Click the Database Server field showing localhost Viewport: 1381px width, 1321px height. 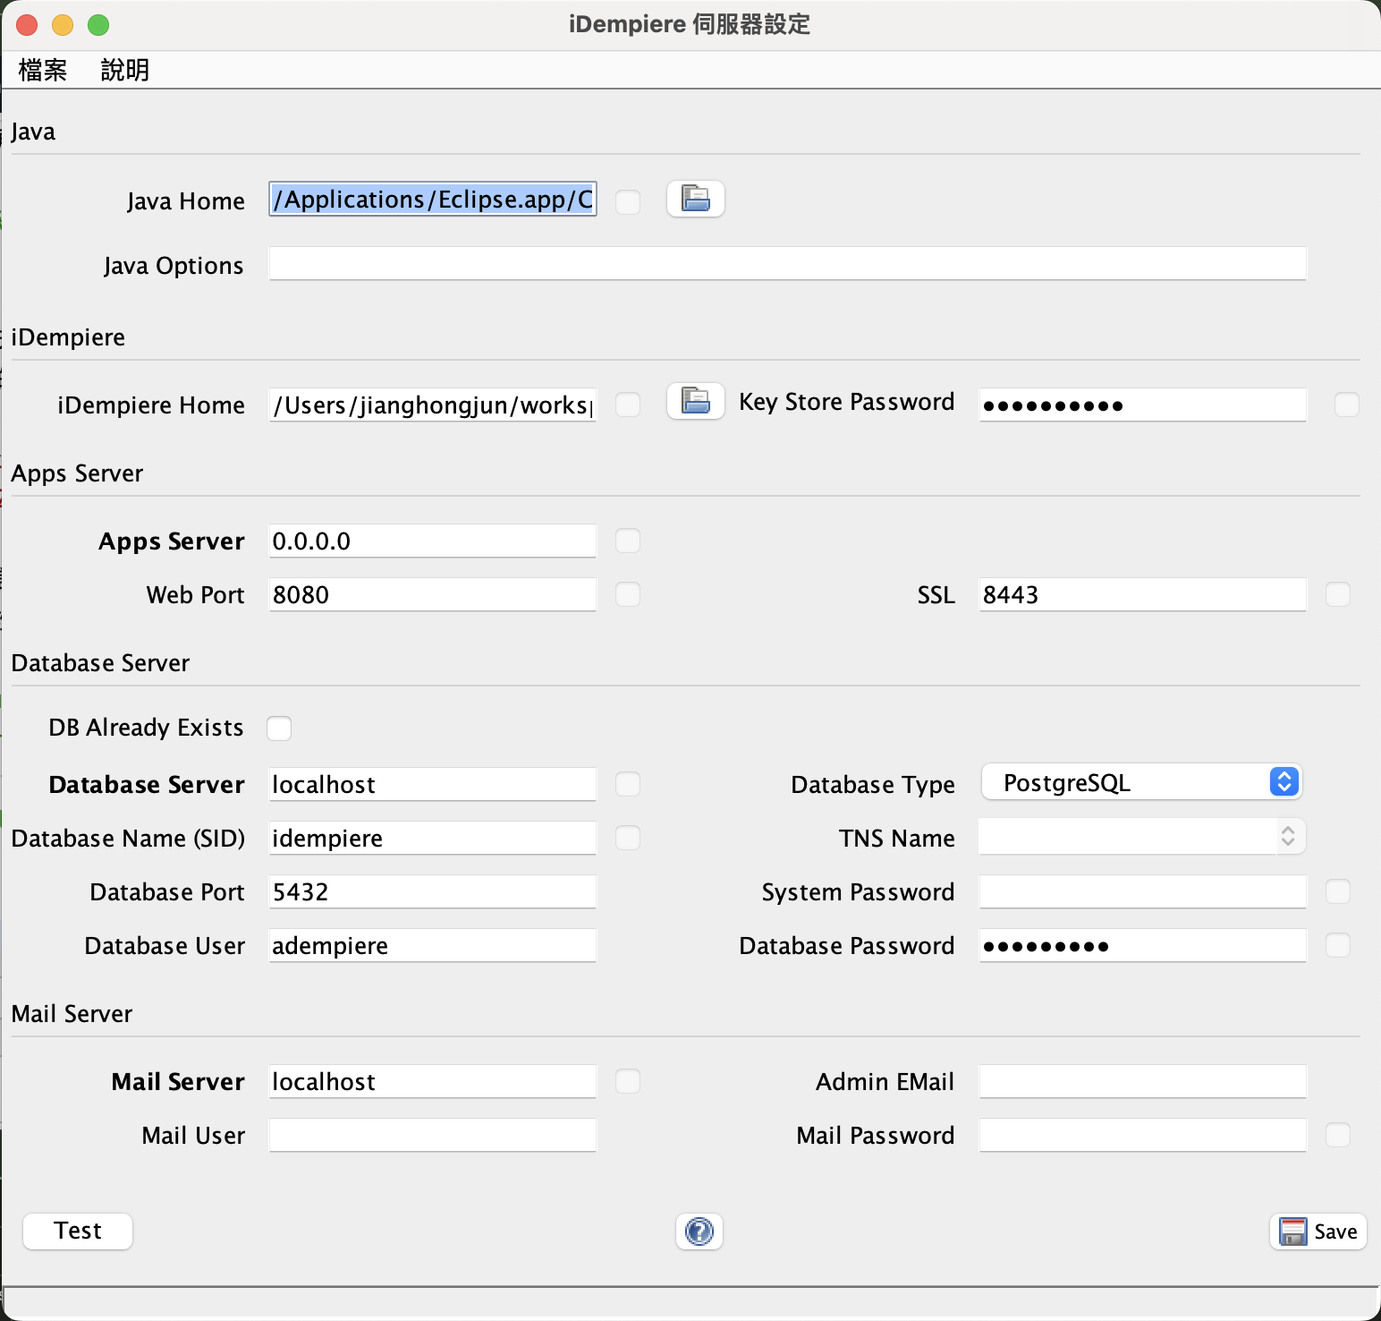433,784
